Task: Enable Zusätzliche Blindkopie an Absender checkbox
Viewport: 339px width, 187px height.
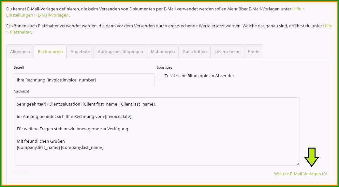Action: point(160,76)
